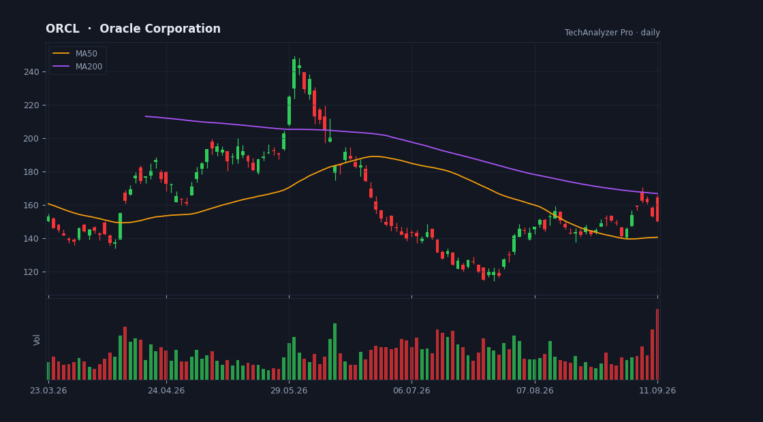Viewport: 763px width, 422px height.
Task: Click the tallest green candle near 240 peak
Action: (294, 74)
